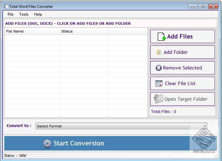Image resolution: width=222 pixels, height=161 pixels.
Task: Click the Add Files document icon
Action: click(x=161, y=36)
